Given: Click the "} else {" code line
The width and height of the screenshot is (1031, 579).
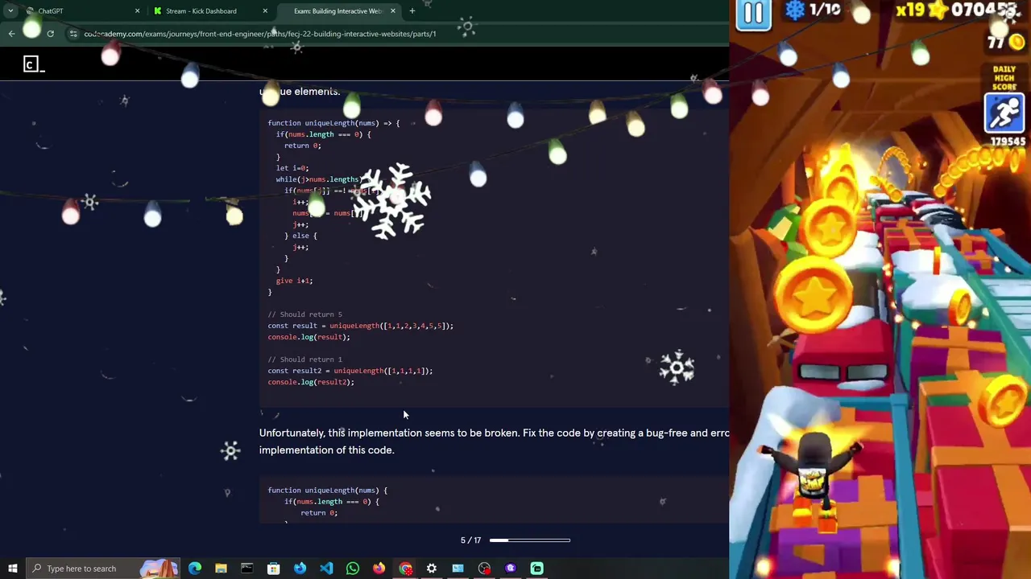Looking at the screenshot, I should click(300, 236).
